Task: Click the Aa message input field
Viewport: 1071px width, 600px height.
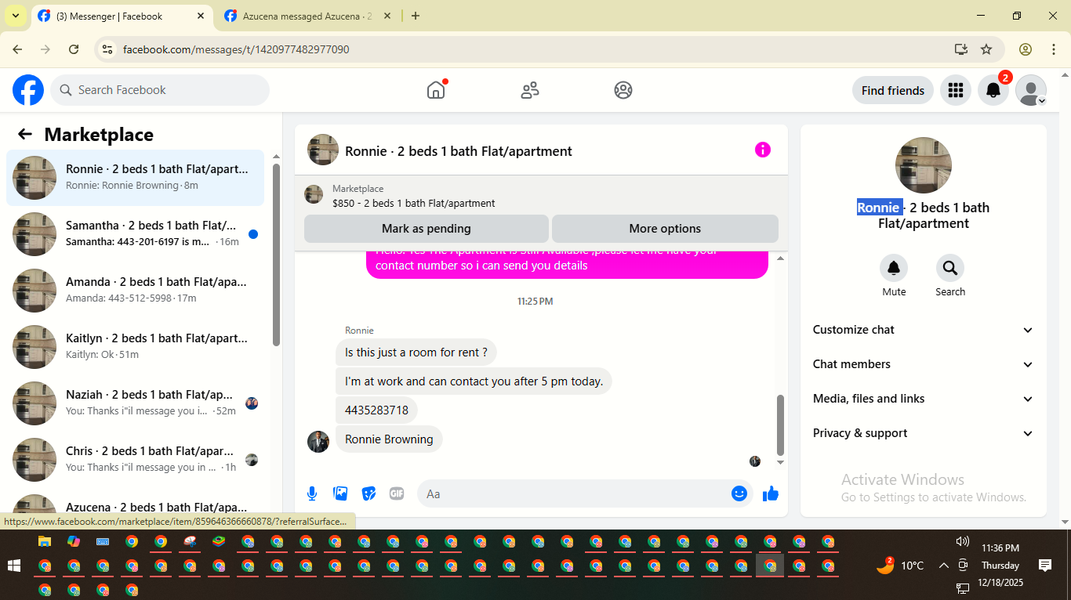Action: [x=576, y=493]
